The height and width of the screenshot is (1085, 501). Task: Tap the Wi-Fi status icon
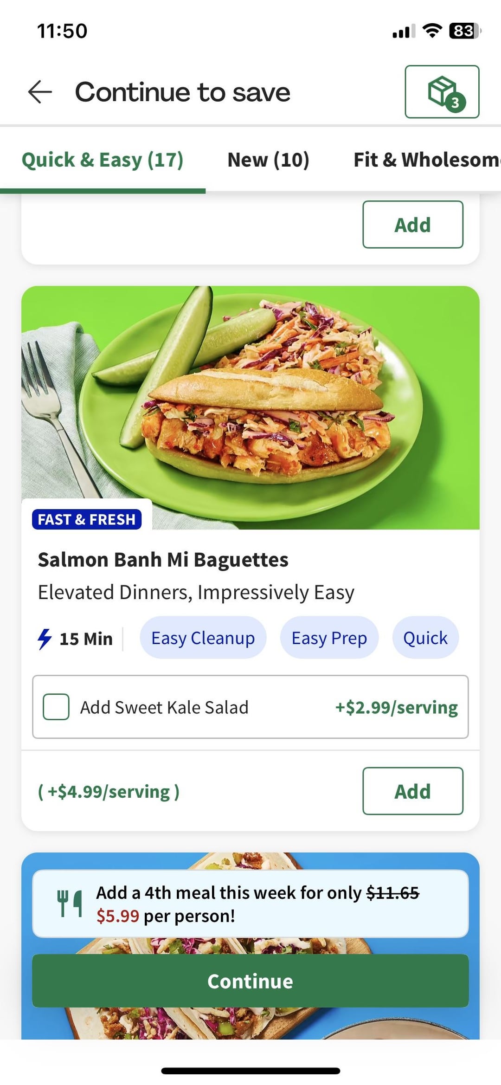(x=432, y=31)
